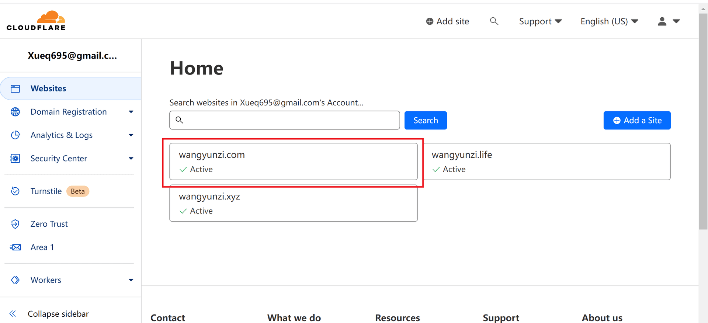The height and width of the screenshot is (323, 708).
Task: Click the Workers diamond icon
Action: [x=15, y=280]
